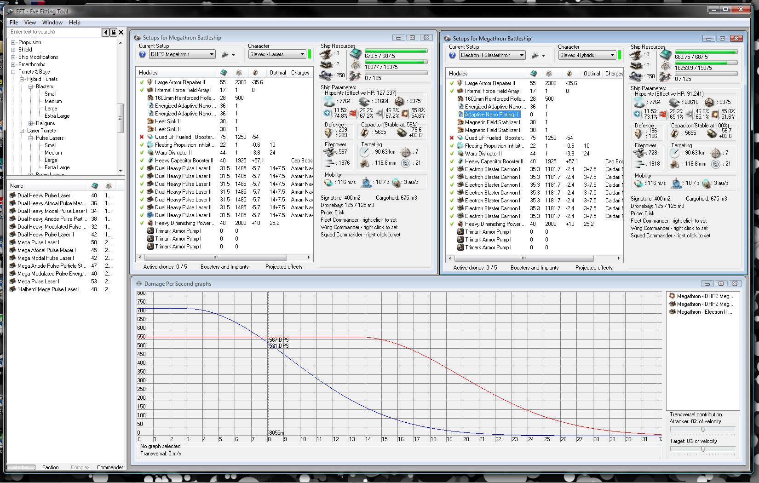Viewport: 759px width, 483px height.
Task: Click the X icon to clear search
Action: (x=121, y=32)
